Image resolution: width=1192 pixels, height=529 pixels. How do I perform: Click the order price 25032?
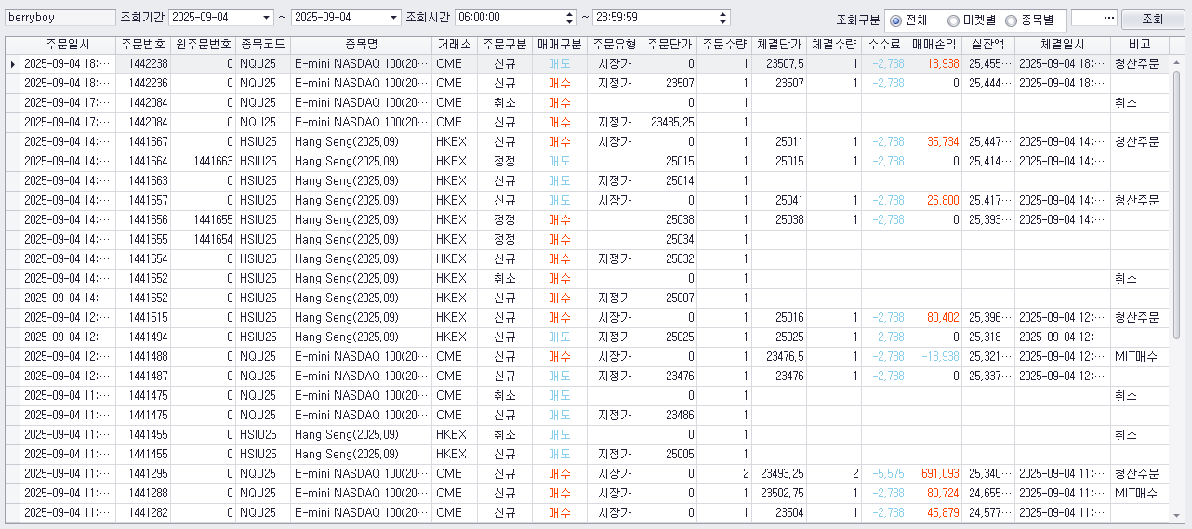pyautogui.click(x=680, y=259)
